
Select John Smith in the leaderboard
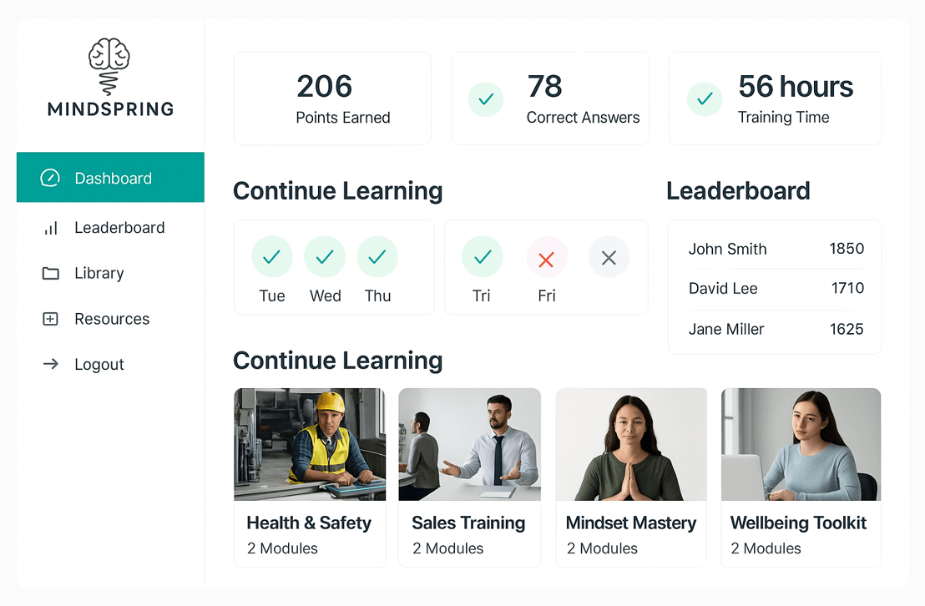click(727, 249)
